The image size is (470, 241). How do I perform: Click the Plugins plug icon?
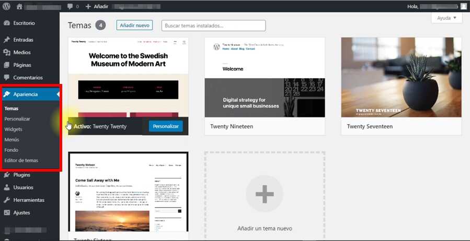[7, 175]
